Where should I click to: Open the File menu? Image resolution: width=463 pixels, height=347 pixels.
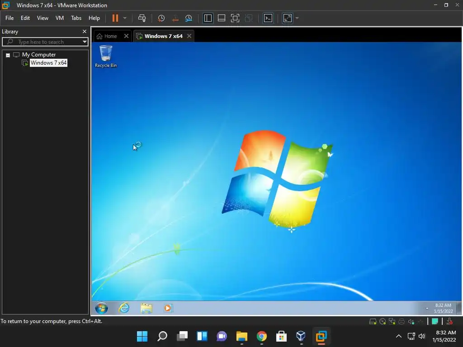tap(9, 18)
